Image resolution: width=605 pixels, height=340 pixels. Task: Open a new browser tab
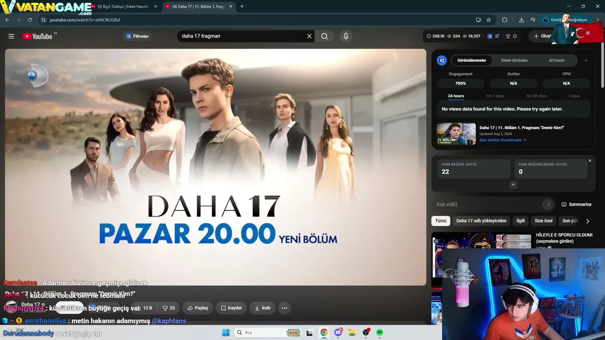point(242,7)
